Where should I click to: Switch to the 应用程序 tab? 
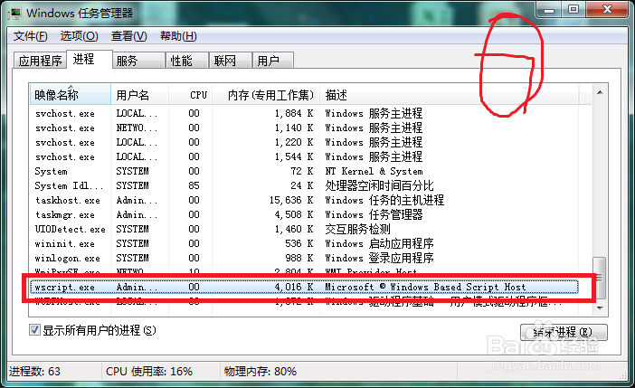(x=40, y=61)
